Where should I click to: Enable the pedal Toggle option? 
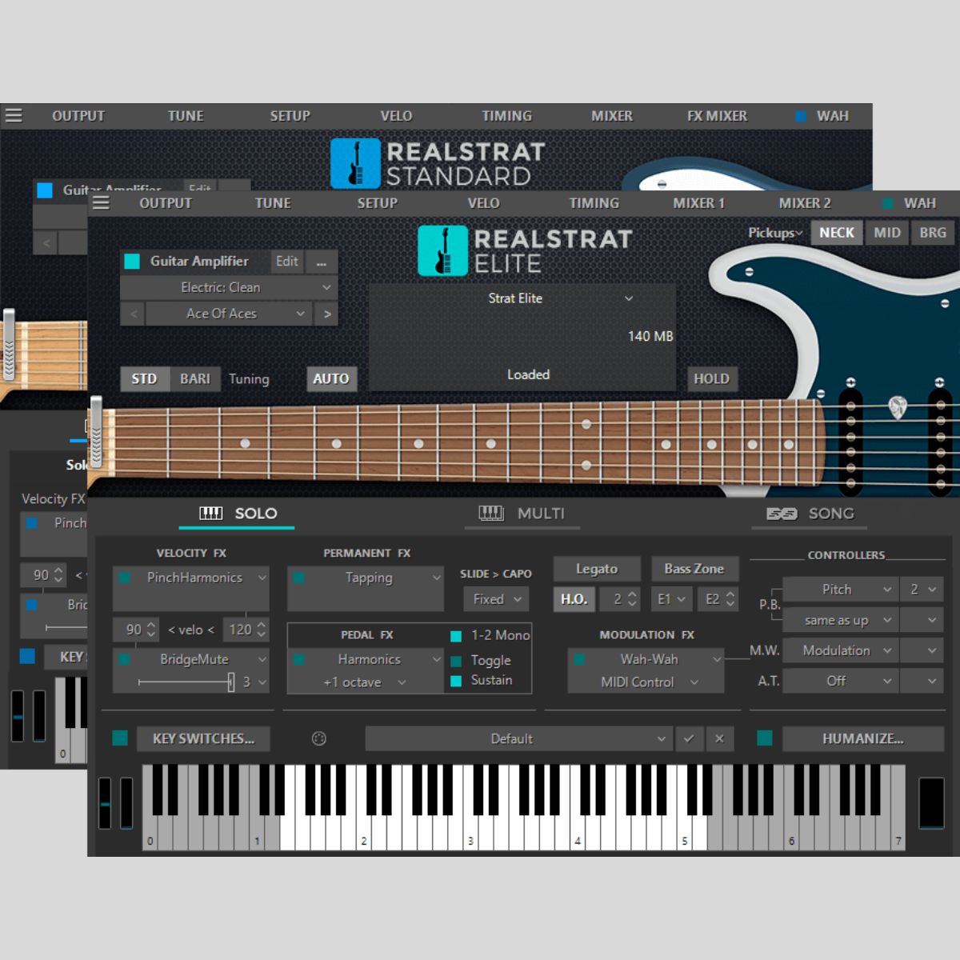click(x=456, y=661)
